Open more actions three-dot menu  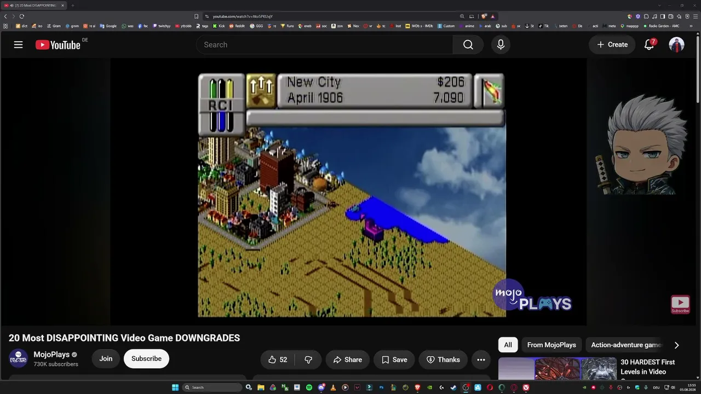pyautogui.click(x=481, y=360)
